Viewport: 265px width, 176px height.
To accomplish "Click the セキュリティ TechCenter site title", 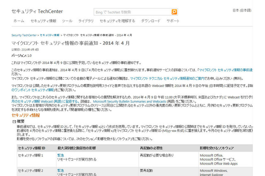I will 37,10.
